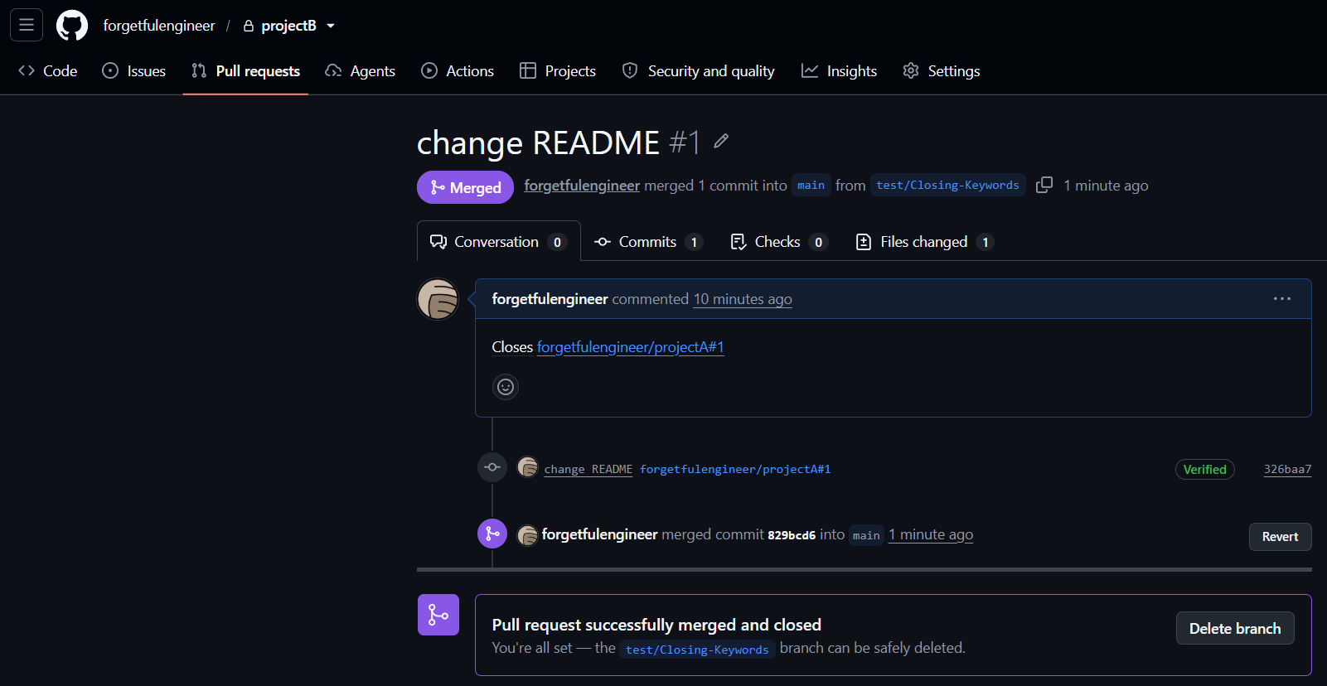Click the GitHub Octocat logo
The height and width of the screenshot is (686, 1327).
click(72, 26)
